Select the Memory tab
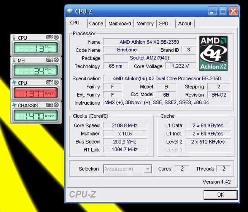248x212 pixels. click(x=145, y=24)
